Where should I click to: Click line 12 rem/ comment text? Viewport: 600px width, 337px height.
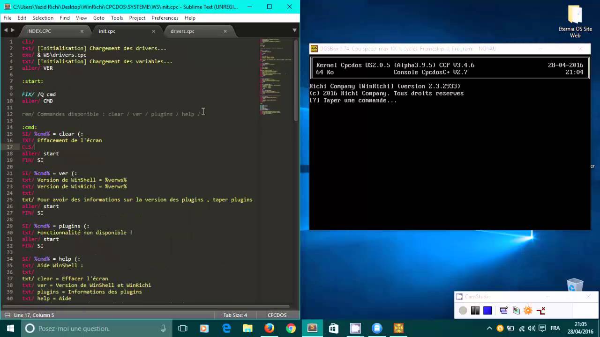111,114
